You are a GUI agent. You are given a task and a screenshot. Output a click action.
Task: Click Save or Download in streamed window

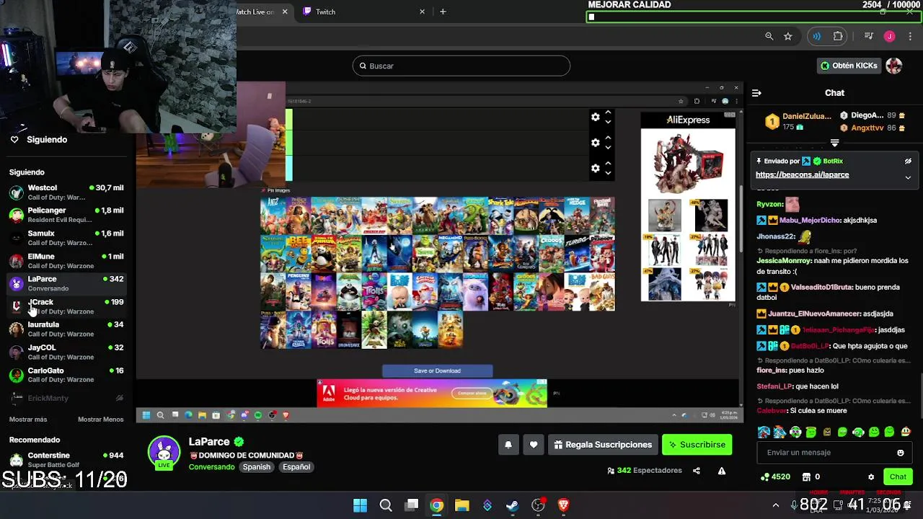point(437,371)
